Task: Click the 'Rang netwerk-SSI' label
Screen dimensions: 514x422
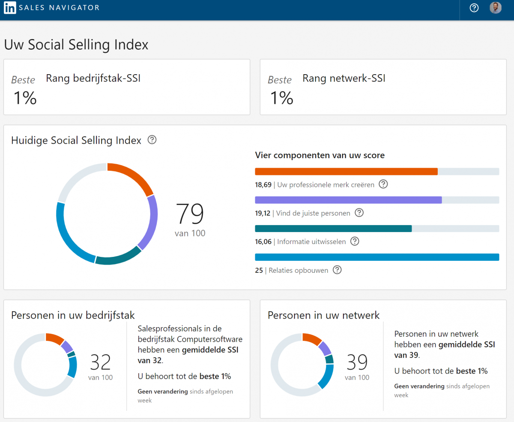Action: pyautogui.click(x=344, y=78)
